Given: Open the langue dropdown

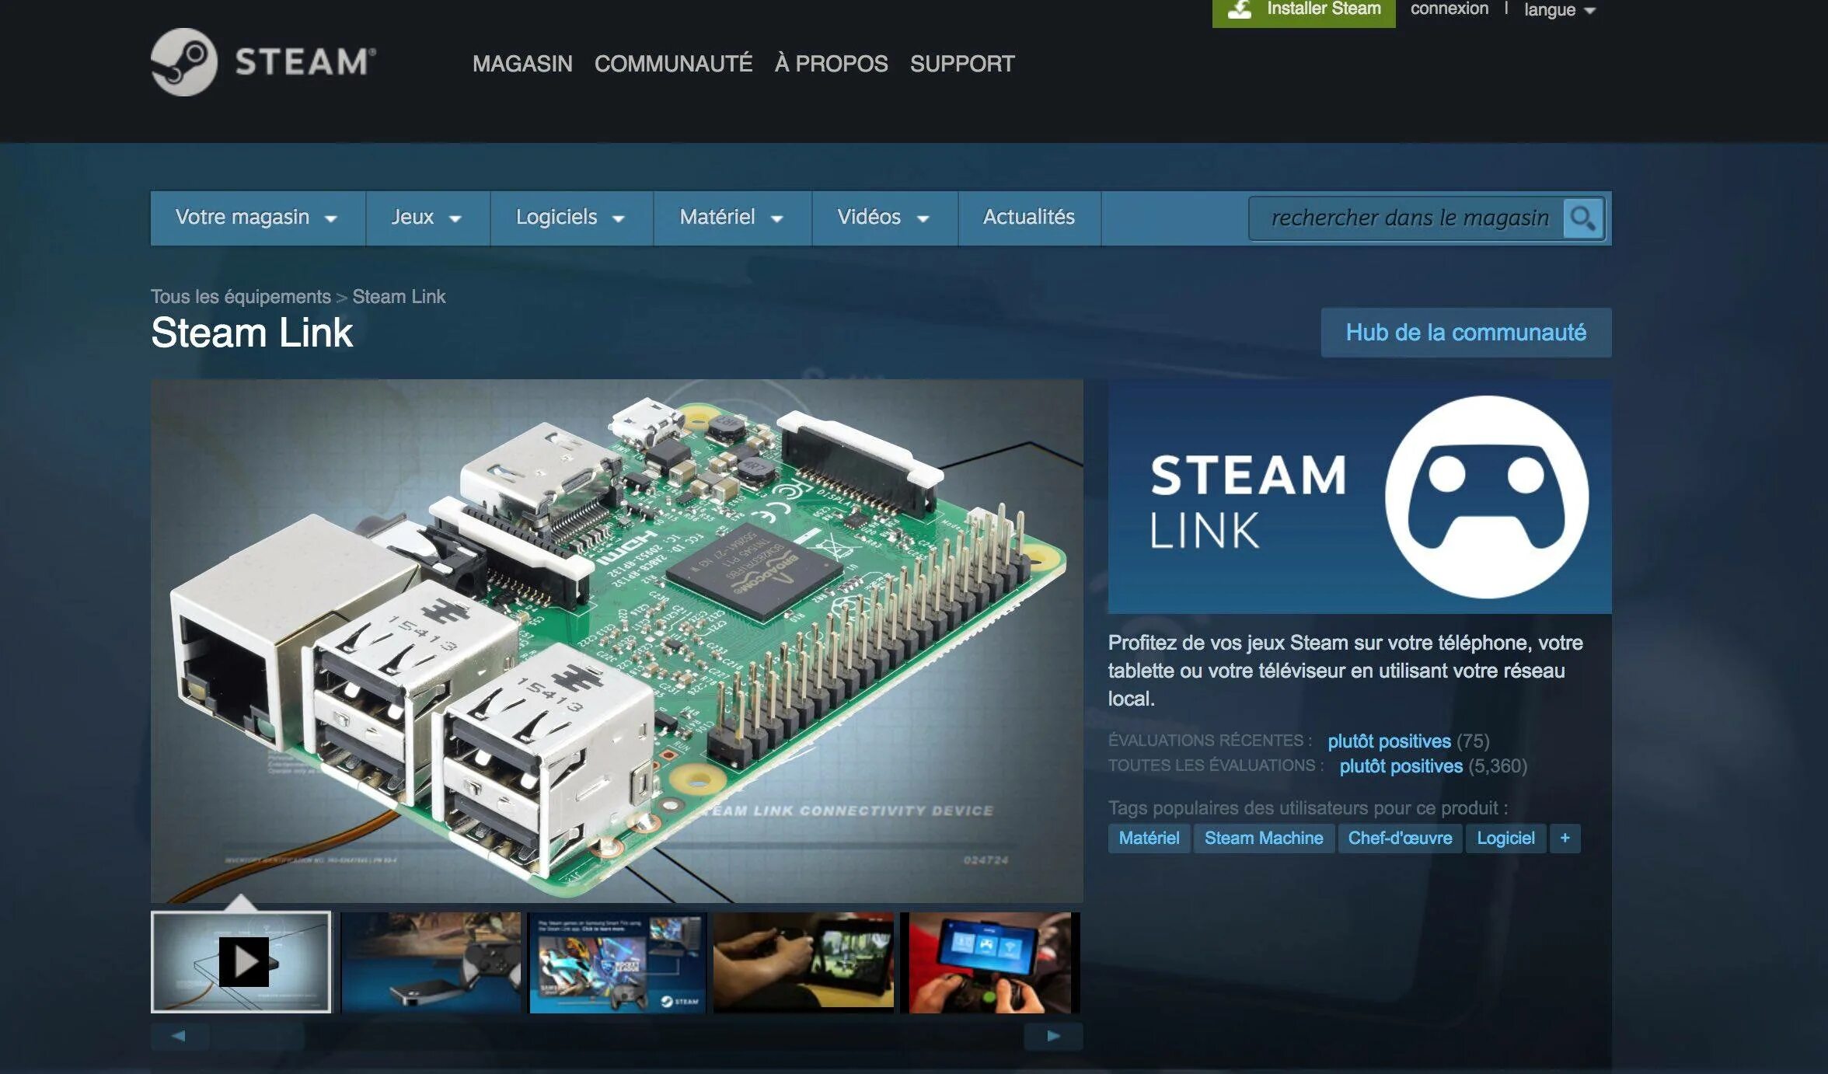Looking at the screenshot, I should [x=1559, y=9].
